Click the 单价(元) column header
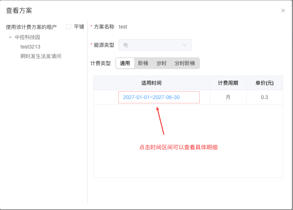The image size is (293, 210). pyautogui.click(x=265, y=83)
